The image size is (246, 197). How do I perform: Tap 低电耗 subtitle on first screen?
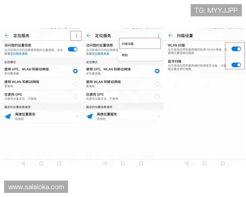(19, 119)
